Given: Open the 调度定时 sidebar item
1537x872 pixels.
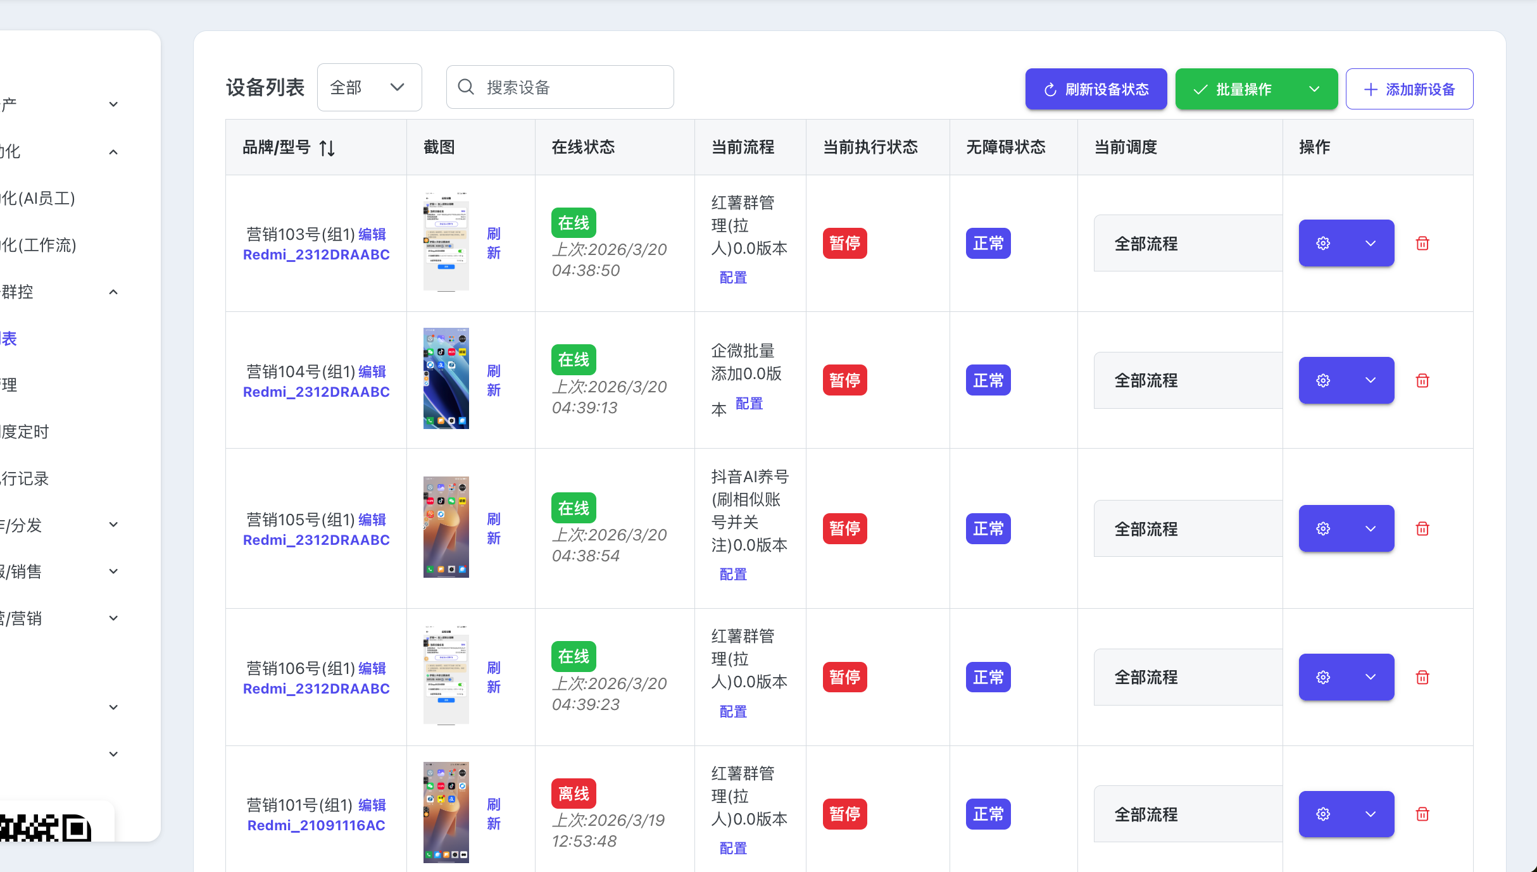Looking at the screenshot, I should 25,432.
